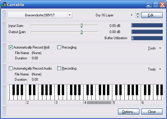
Task: Click the gray octave 4 range bar
Action: coord(99,103)
